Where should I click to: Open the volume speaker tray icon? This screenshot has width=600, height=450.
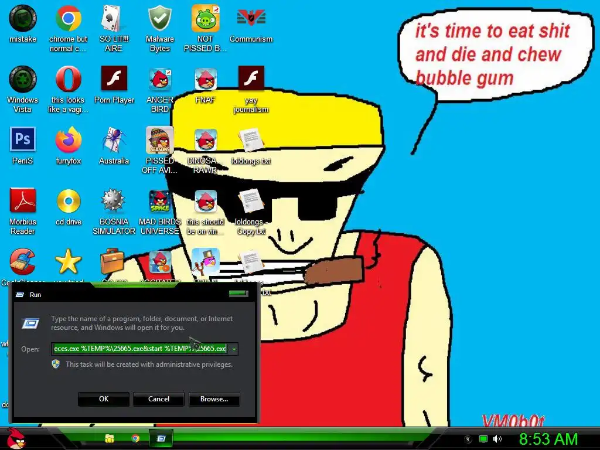click(497, 439)
